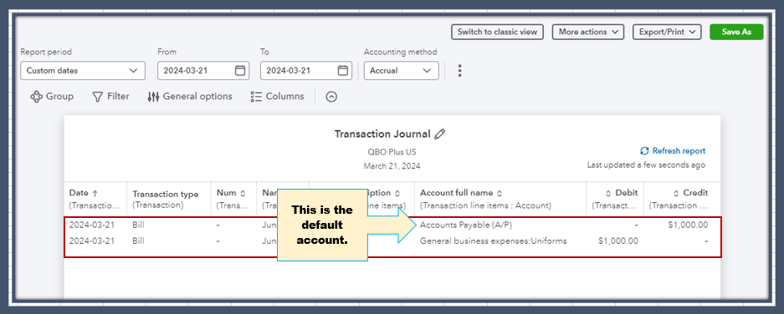Open the Accounting method Accrual dropdown

pyautogui.click(x=401, y=70)
